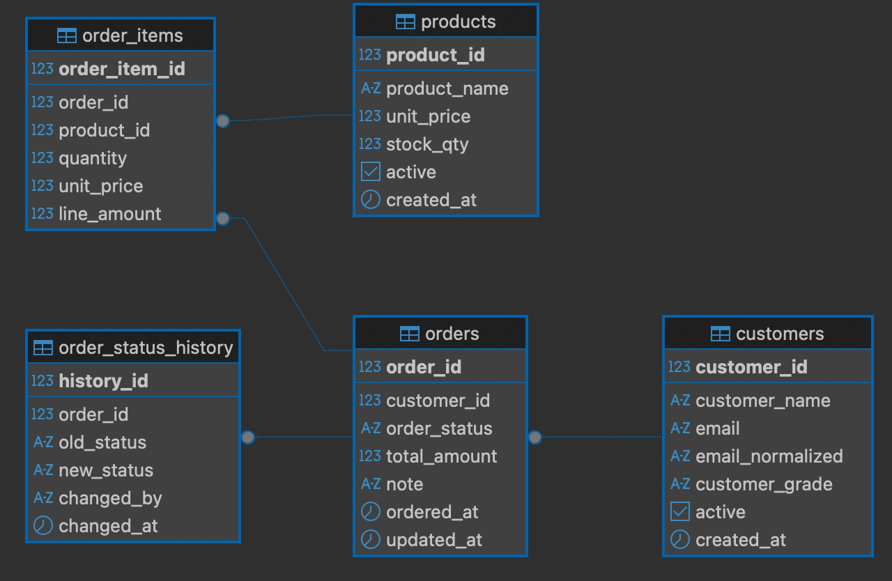The width and height of the screenshot is (892, 581).
Task: Click the table icon in customers header
Action: (x=720, y=334)
